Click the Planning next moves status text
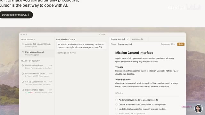205x115 pixels. click(66, 53)
